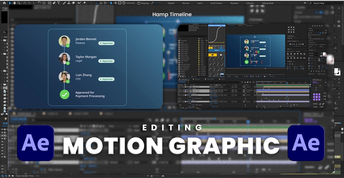Screen dimensions: 344x178
Task: Select the Type tool
Action: (x=59, y=3)
